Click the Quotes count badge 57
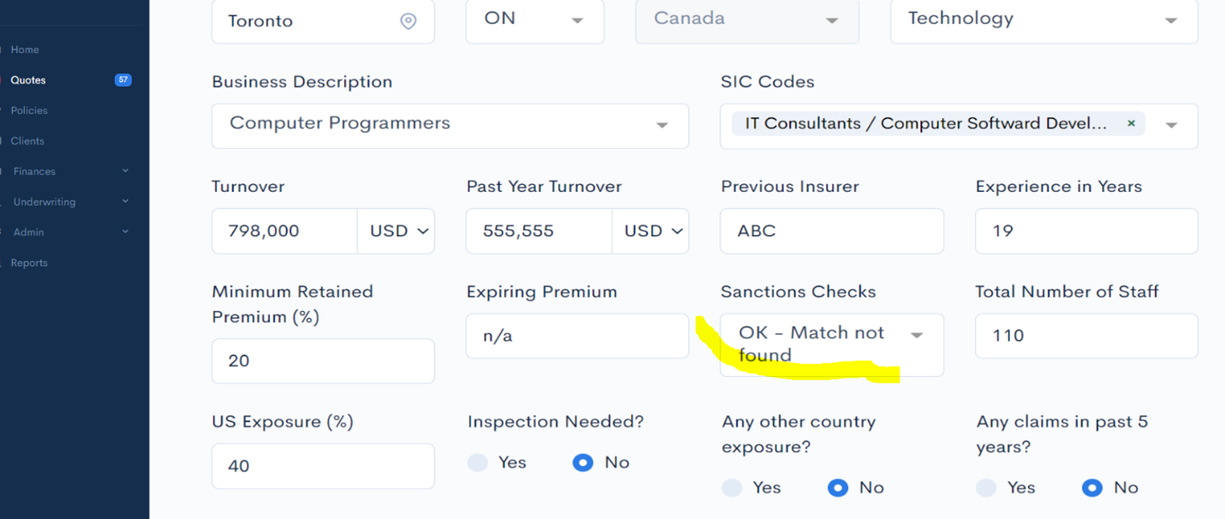The image size is (1225, 519). pos(123,80)
